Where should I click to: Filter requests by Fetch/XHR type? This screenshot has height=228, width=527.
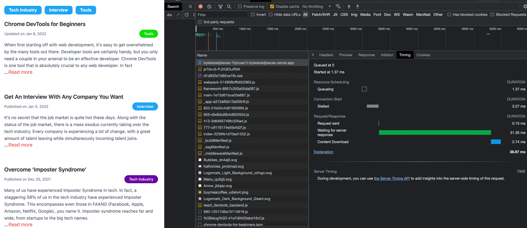click(321, 15)
